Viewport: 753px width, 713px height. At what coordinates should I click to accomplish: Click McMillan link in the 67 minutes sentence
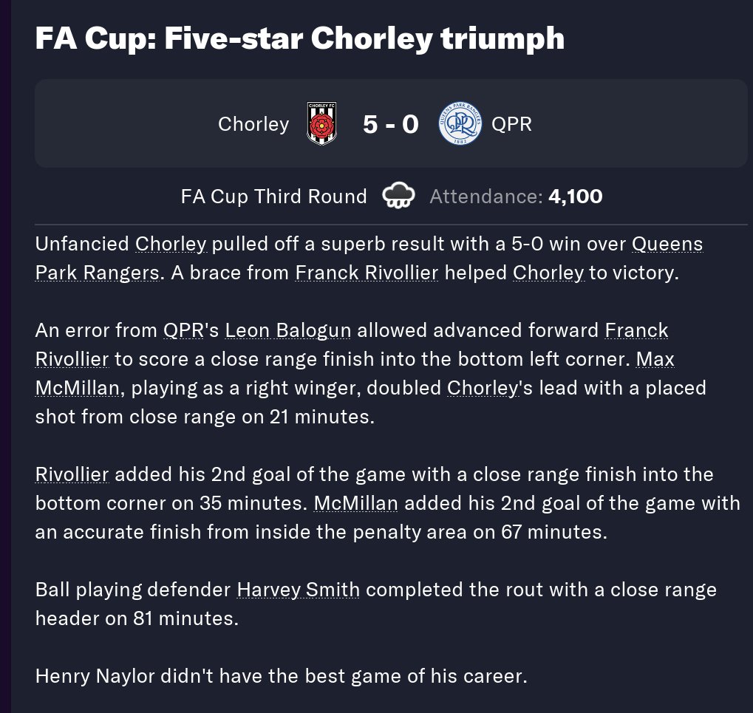click(x=355, y=503)
